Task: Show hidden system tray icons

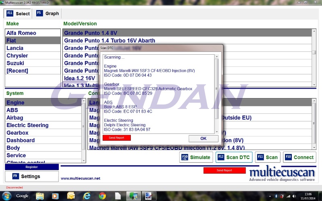Action: point(270,197)
